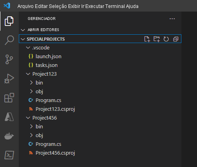Collapse the .vscode folder
The width and height of the screenshot is (197, 167).
coord(28,47)
